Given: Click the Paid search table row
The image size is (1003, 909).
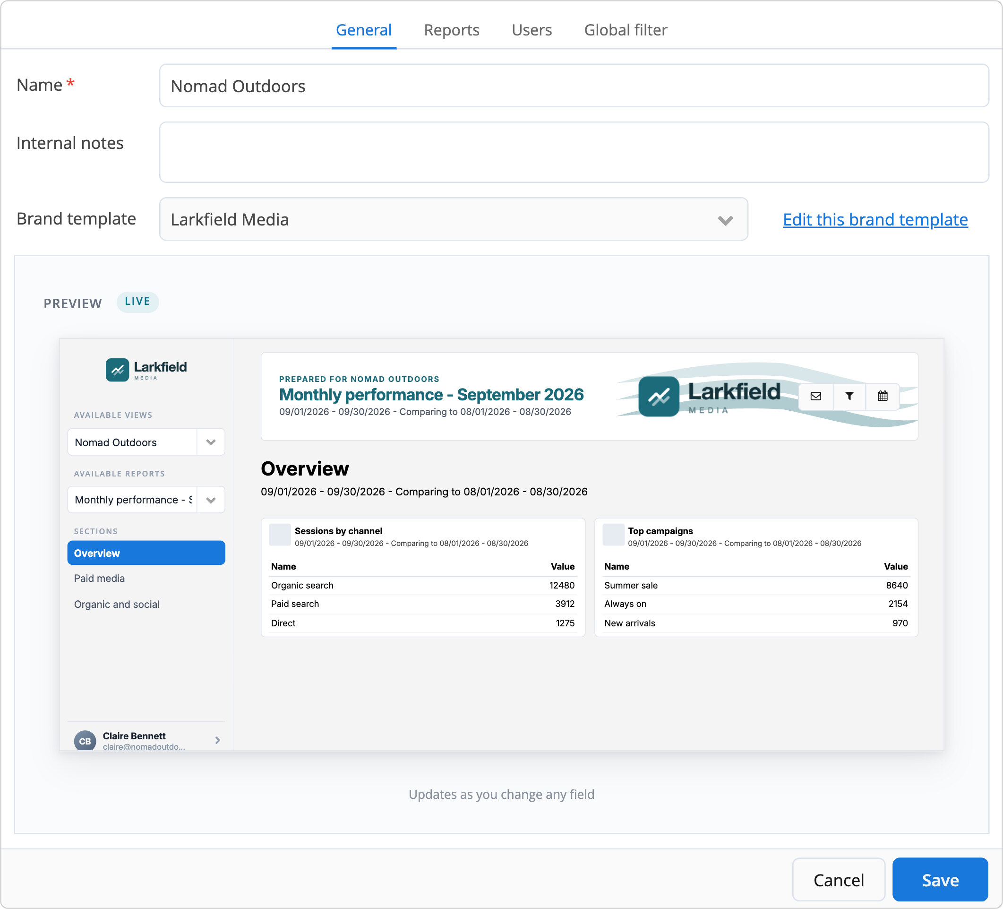Looking at the screenshot, I should coord(423,604).
